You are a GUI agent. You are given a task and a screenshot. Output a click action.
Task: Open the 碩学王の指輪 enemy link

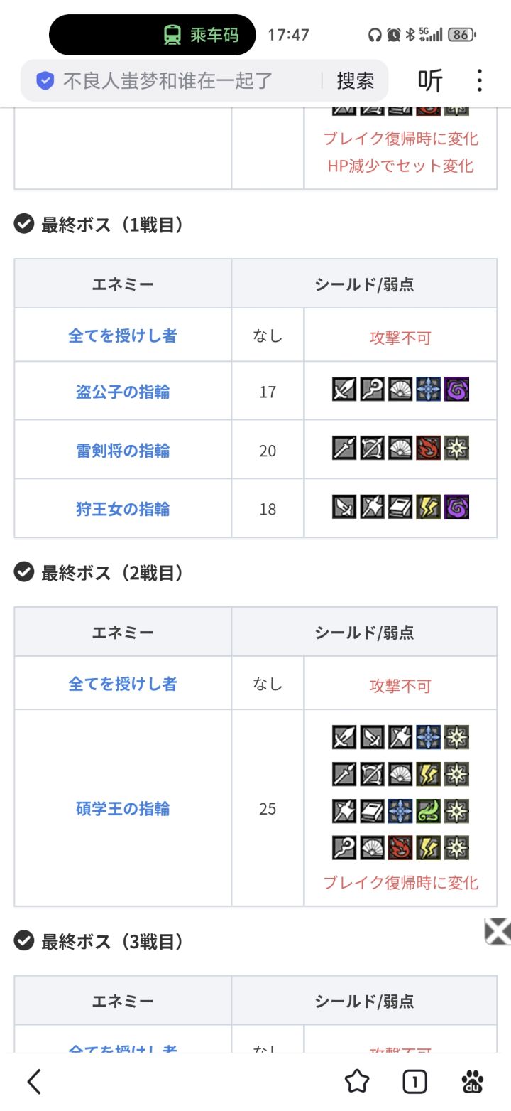123,808
